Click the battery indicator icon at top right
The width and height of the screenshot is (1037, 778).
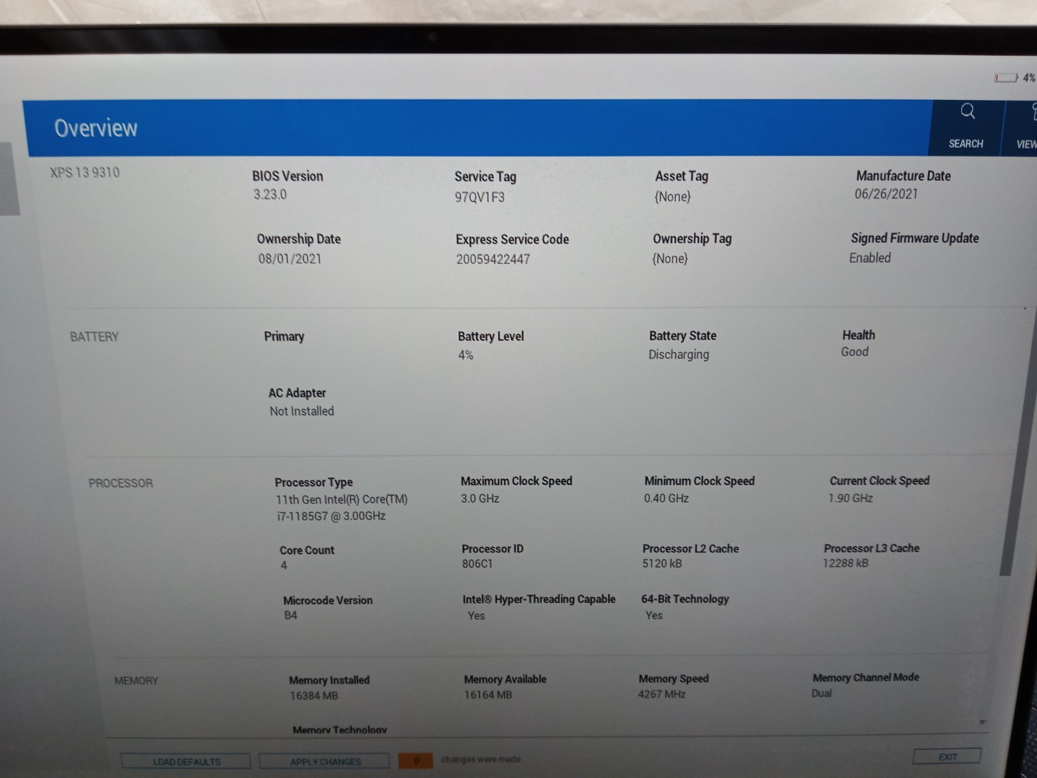(x=1007, y=78)
